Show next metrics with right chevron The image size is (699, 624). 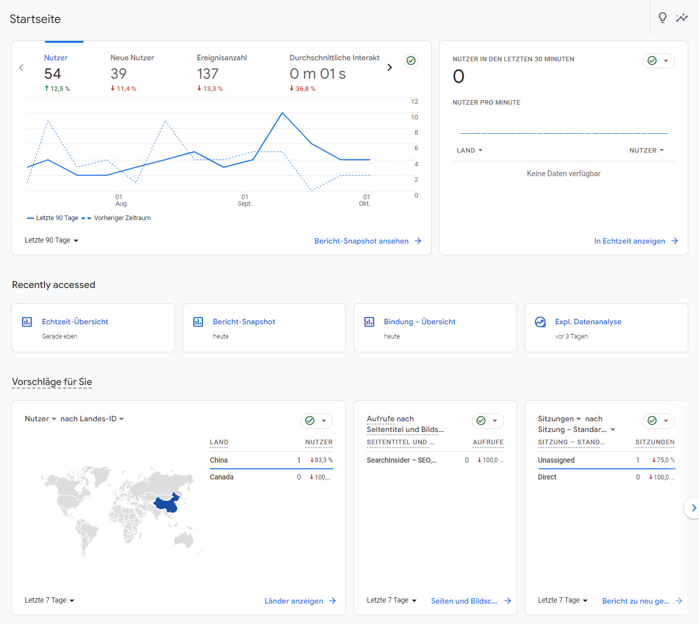pyautogui.click(x=390, y=67)
